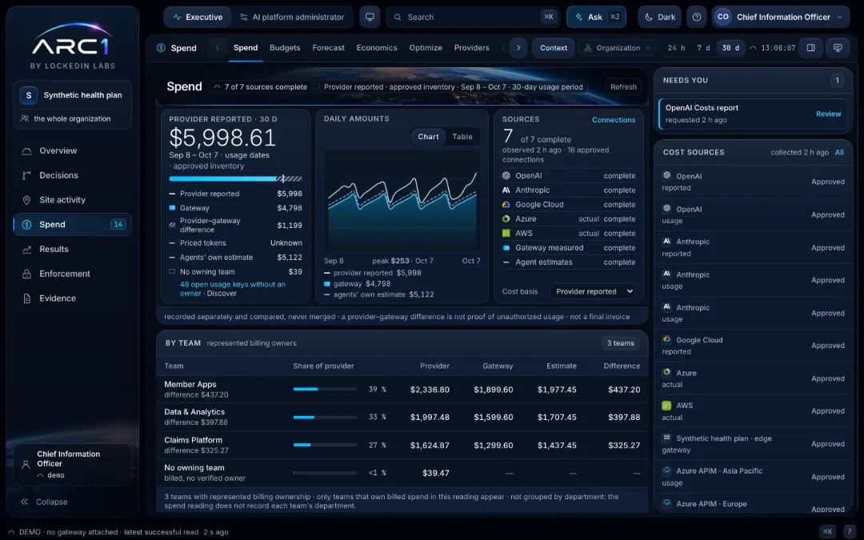The image size is (864, 540).
Task: Open the Chief Information Officer account menu
Action: 780,17
